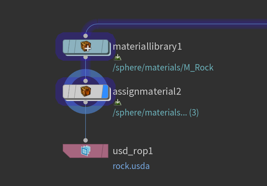Viewport: 267px width, 186px height.
Task: Toggle the blue display flag on assignmaterial2
Action: 105,91
